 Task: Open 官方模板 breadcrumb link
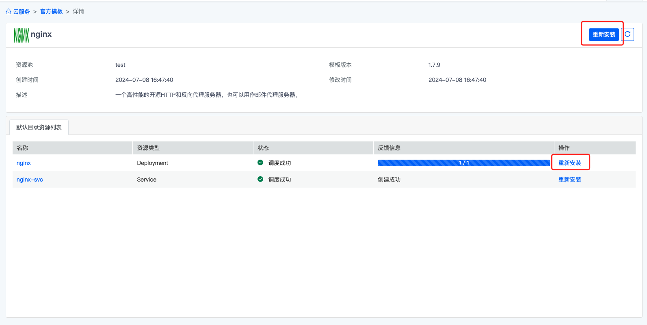[52, 11]
